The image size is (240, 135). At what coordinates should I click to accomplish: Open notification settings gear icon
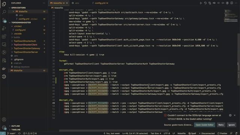230,115
